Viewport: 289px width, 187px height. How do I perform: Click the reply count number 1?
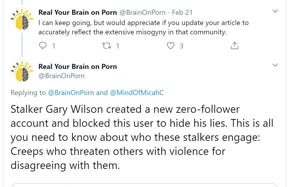[53, 46]
